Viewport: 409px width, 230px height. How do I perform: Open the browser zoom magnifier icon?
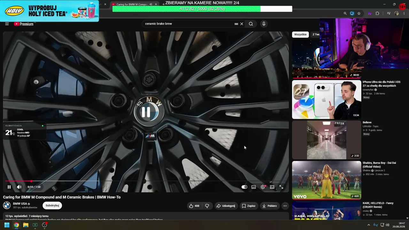pos(345,13)
